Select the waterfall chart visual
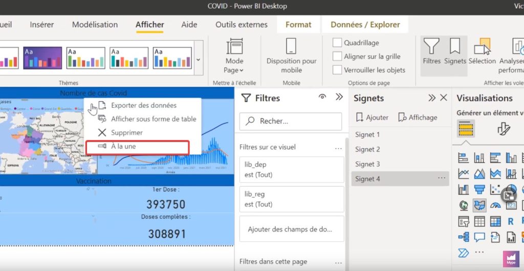 tap(464, 190)
